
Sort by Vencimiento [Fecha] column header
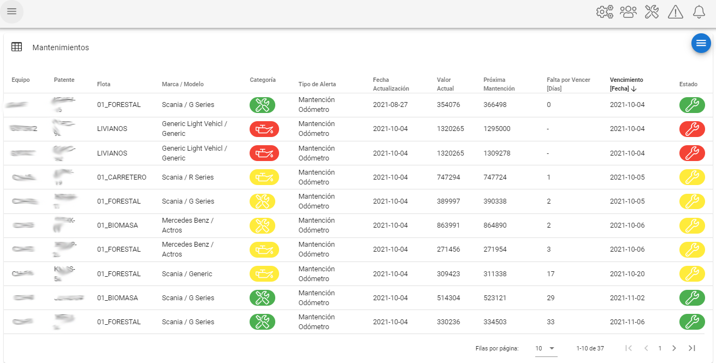point(626,84)
